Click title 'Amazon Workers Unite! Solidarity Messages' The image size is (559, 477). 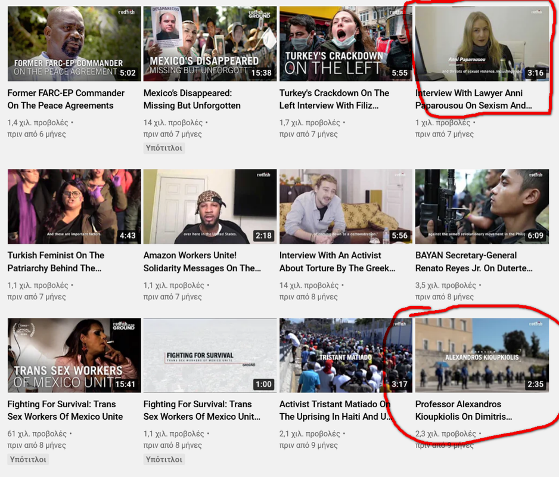(202, 262)
